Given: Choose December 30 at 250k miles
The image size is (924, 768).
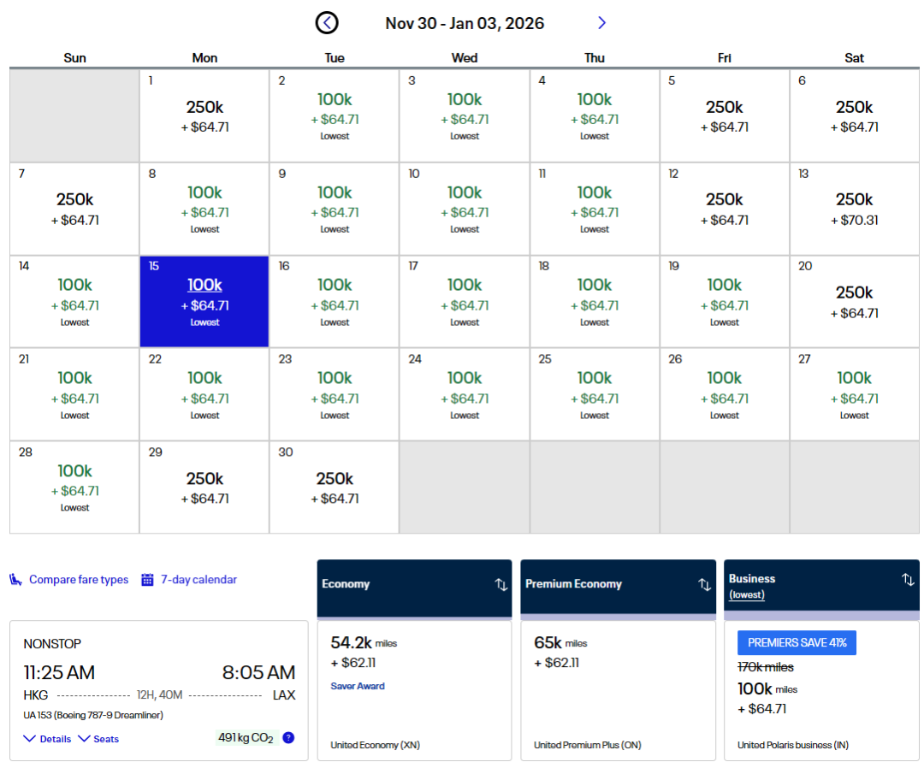Looking at the screenshot, I should coord(335,487).
